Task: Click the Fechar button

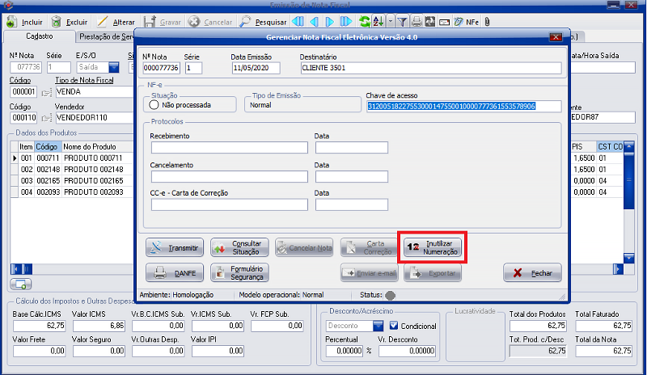Action: tap(532, 273)
